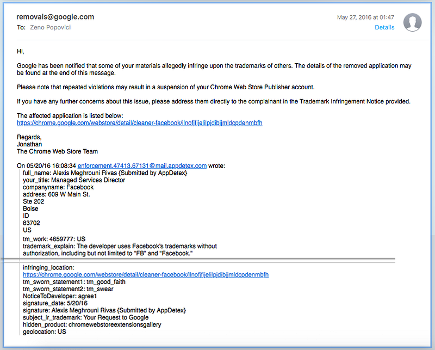The width and height of the screenshot is (435, 350).
Task: Select recipient name Zeno Popovici
Action: click(50, 27)
